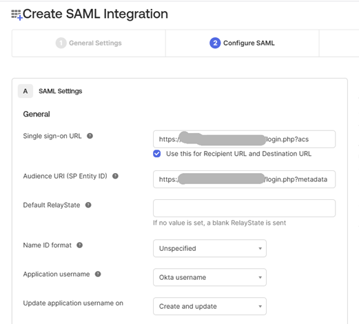Click the Default RelayState text box

(x=244, y=208)
